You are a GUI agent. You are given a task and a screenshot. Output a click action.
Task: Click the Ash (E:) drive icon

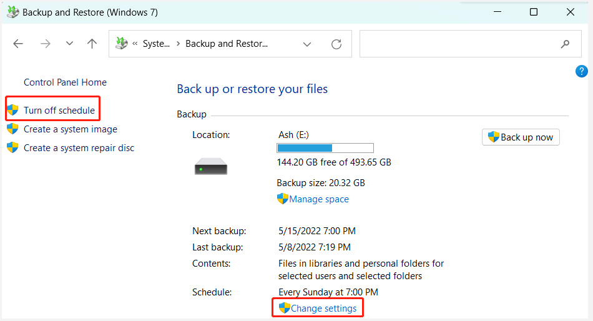(211, 167)
